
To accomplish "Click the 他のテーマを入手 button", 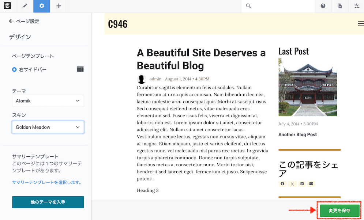I will 48,202.
